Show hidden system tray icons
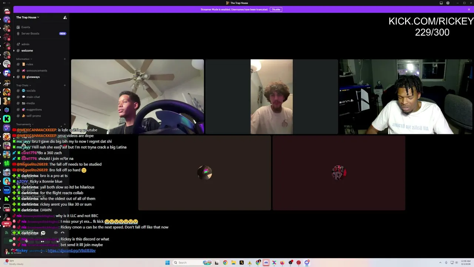474x267 pixels. (441, 263)
